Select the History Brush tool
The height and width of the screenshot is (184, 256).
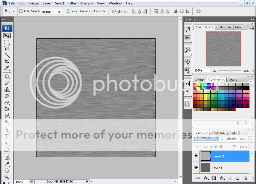point(7,96)
